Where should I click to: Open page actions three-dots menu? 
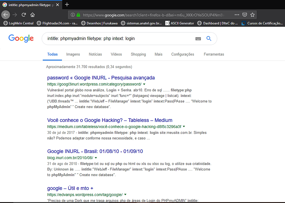237,15
